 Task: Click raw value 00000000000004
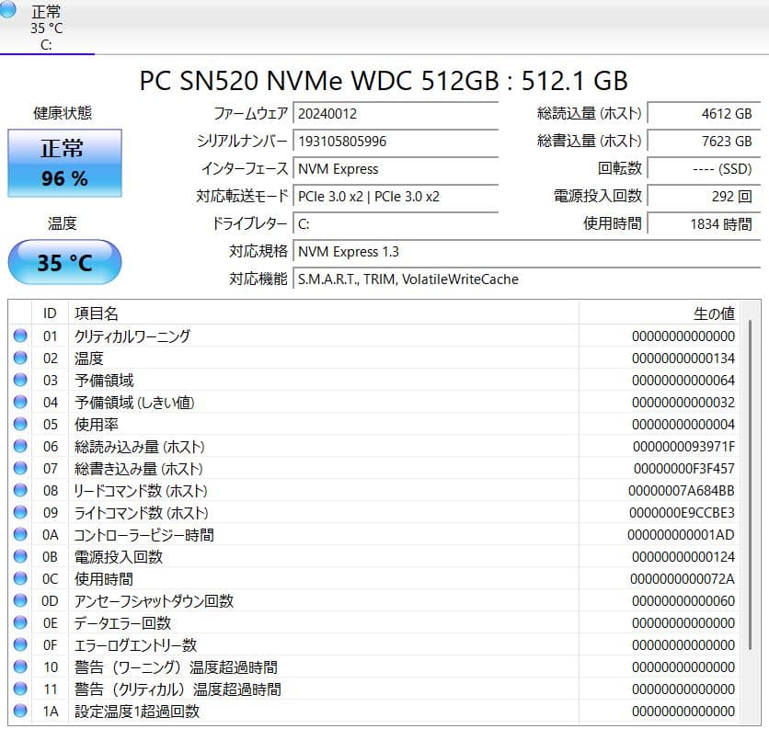[x=683, y=425]
